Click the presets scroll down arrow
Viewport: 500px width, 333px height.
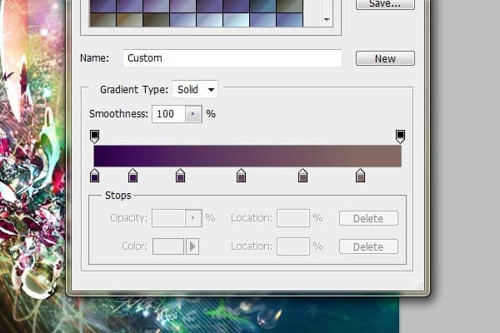(x=327, y=20)
